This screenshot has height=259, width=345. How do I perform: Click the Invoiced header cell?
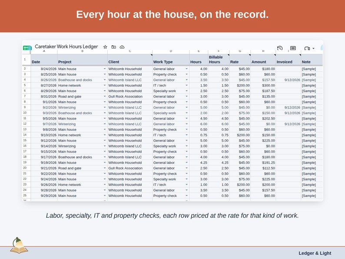288,60
